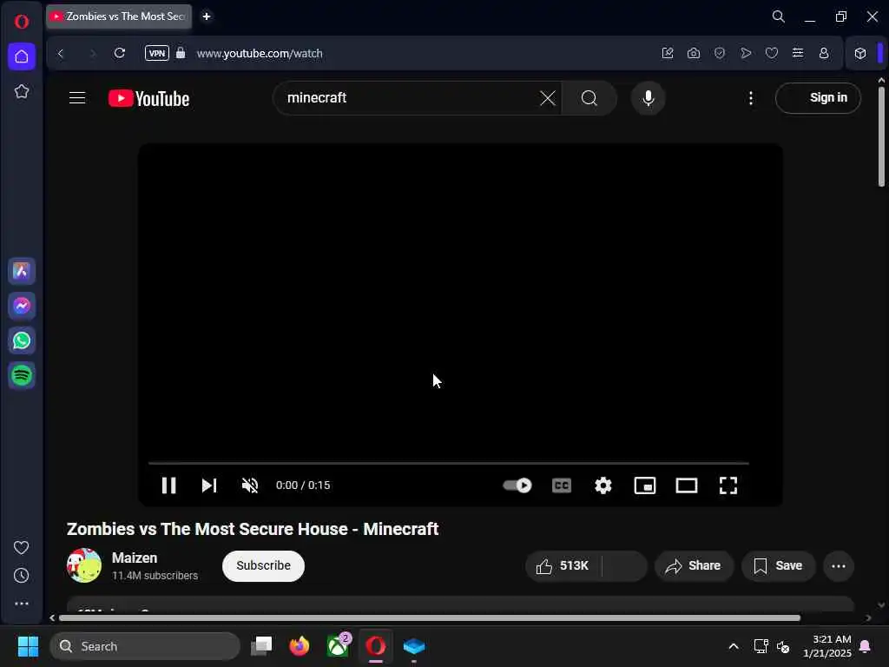Viewport: 889px width, 667px height.
Task: Open the sidebar heart pinboards icon
Action: coord(21,547)
